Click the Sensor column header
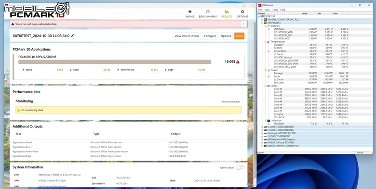The width and height of the screenshot is (376, 189). (279, 13)
